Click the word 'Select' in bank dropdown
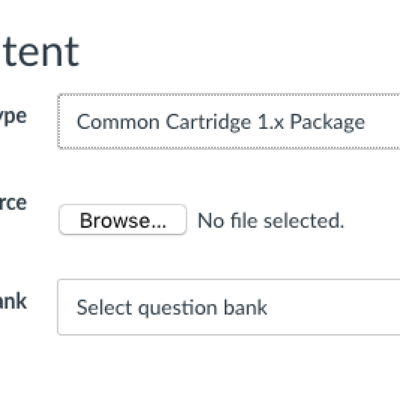 point(104,307)
